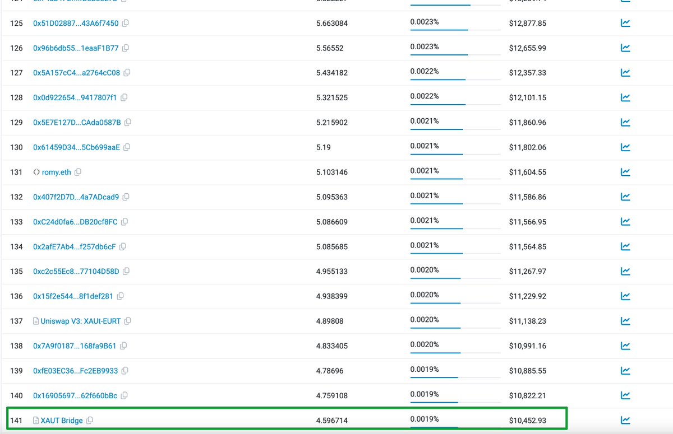This screenshot has width=673, height=434.
Task: Copy address 0x96b6db55...1eaaF1B77
Action: [126, 48]
